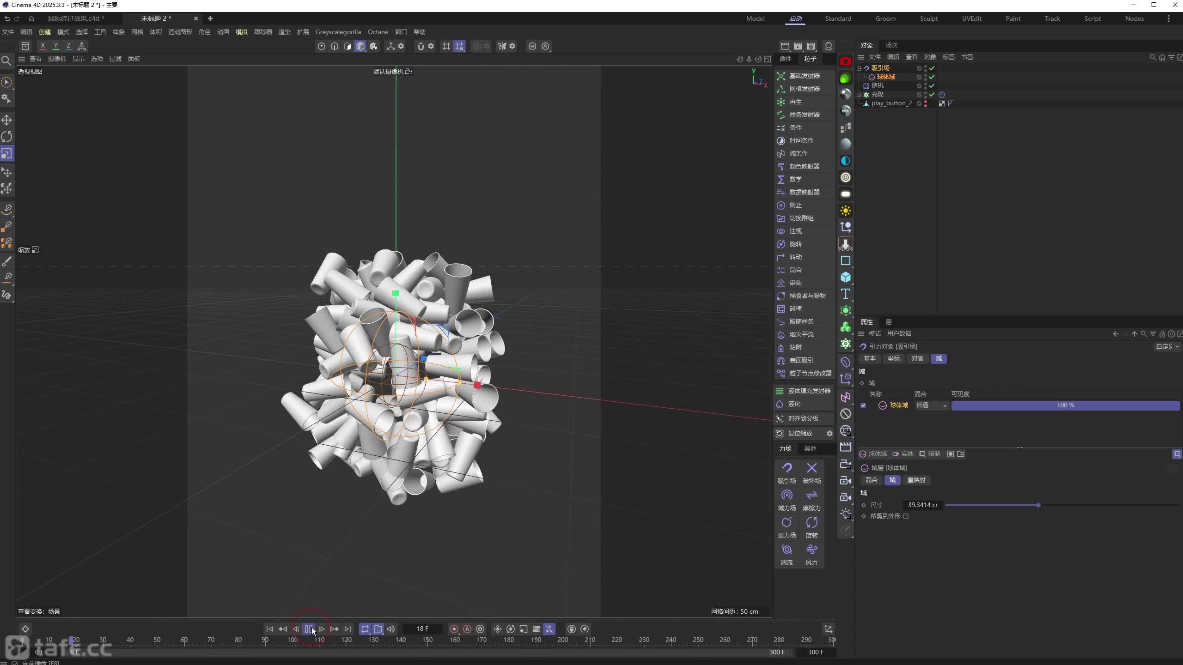
Task: Add a 基础发射器 basic emitter
Action: pos(804,76)
